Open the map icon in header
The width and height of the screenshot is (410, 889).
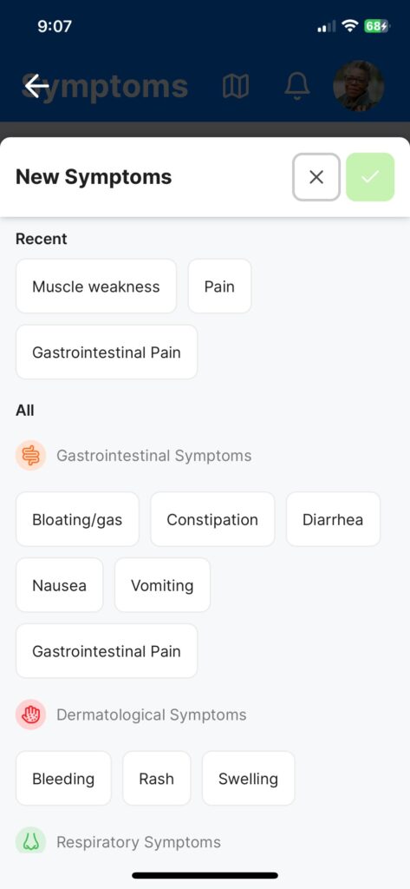pyautogui.click(x=236, y=86)
